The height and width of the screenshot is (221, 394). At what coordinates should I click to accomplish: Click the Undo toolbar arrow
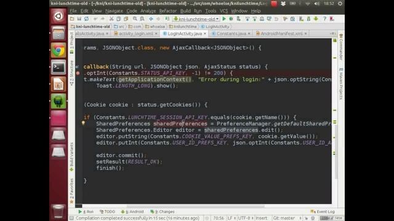pos(95,19)
